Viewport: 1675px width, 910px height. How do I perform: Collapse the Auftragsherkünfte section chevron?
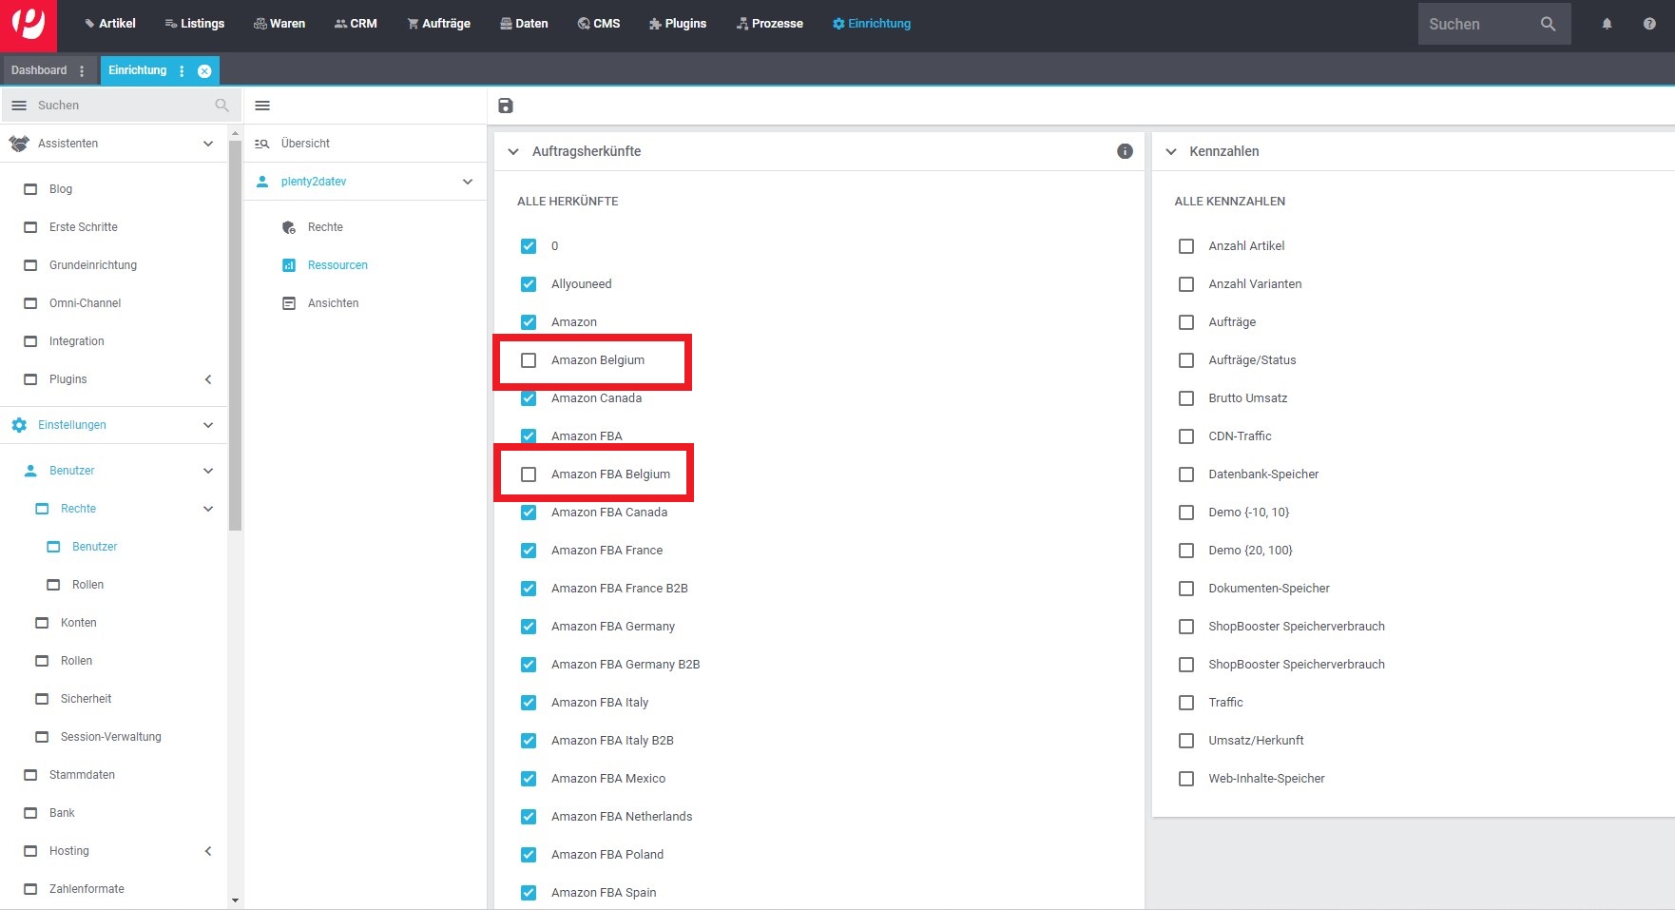(513, 151)
